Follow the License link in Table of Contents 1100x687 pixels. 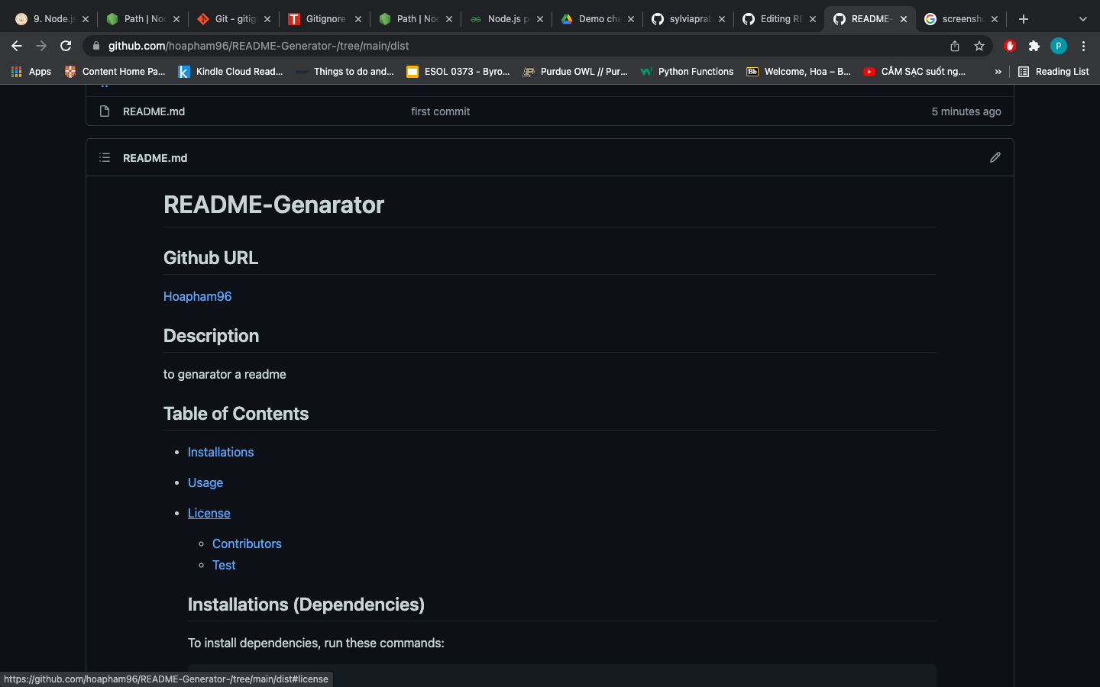pos(209,513)
